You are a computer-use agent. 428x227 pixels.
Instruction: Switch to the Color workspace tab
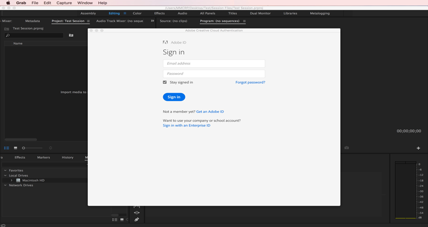tap(137, 13)
